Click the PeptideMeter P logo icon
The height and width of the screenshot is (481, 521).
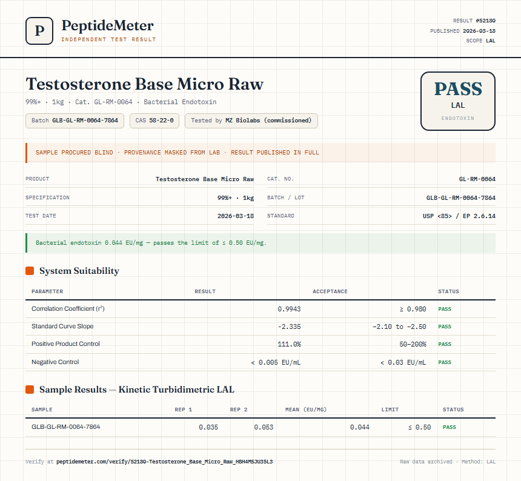coord(39,31)
